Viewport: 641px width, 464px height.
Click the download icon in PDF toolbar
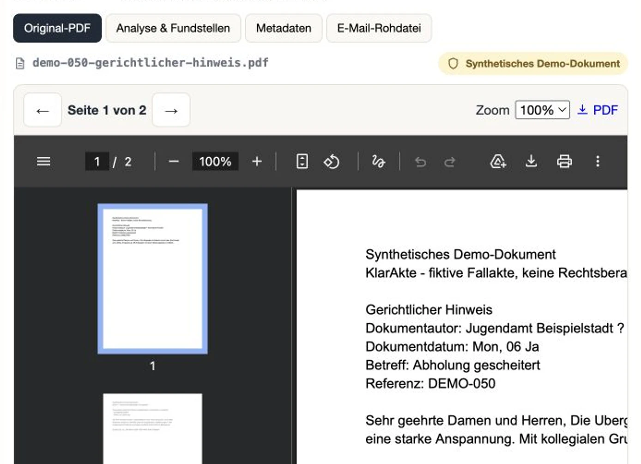click(531, 161)
